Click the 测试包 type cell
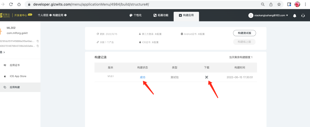 click(175, 77)
